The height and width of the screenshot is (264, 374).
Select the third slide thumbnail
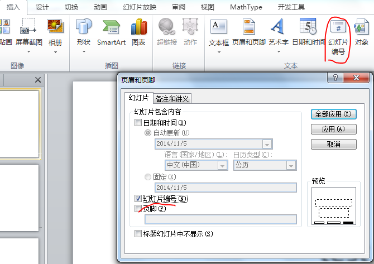pos(20,251)
